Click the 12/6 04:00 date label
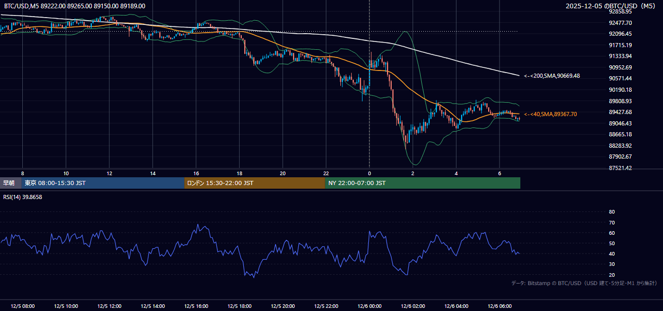 click(x=456, y=306)
